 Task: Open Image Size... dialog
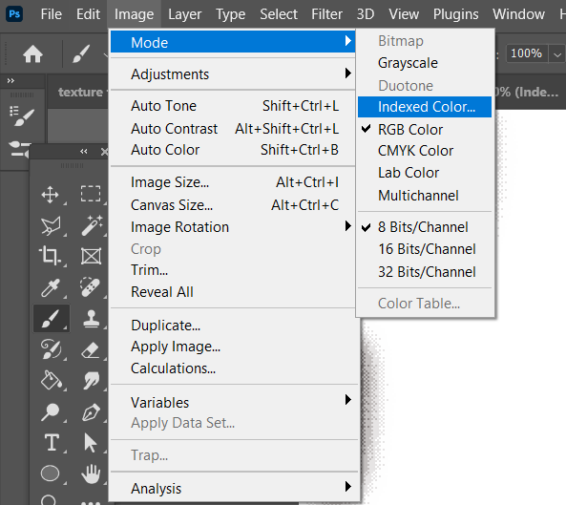[x=233, y=182]
